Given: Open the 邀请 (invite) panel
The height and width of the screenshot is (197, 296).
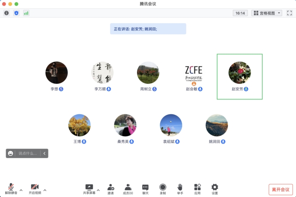Looking at the screenshot, I should tap(111, 189).
